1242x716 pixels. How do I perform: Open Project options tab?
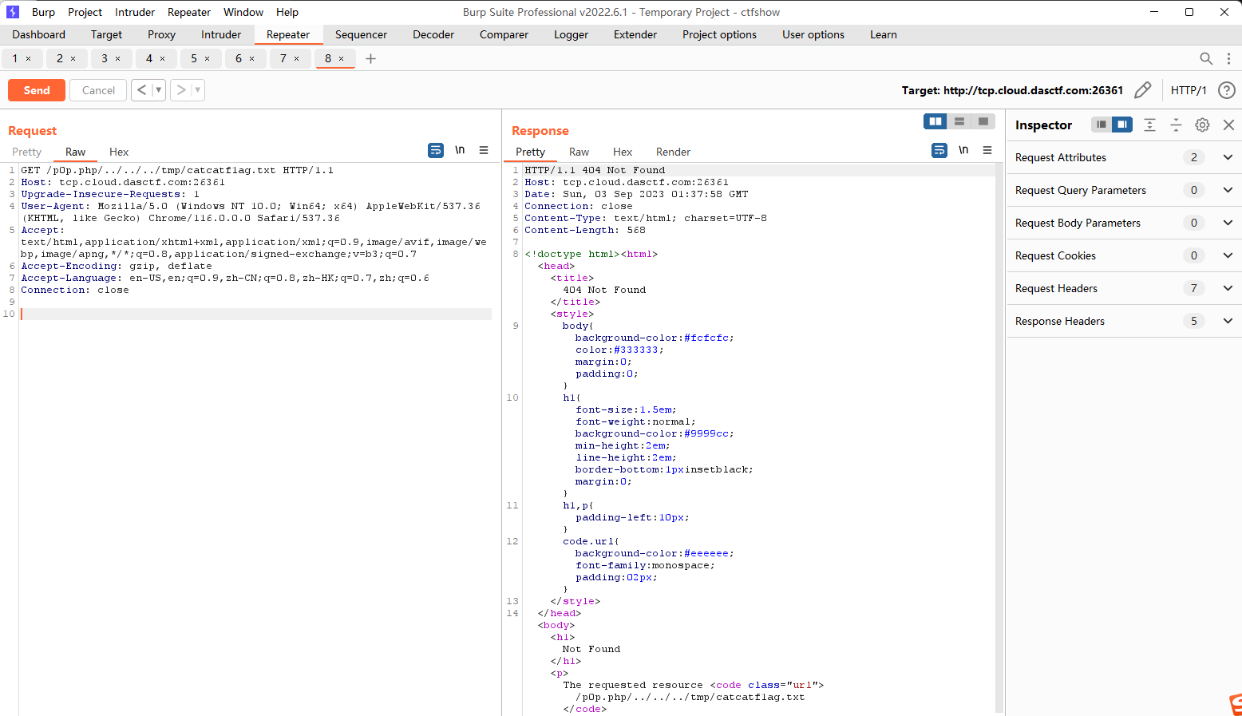click(x=719, y=34)
